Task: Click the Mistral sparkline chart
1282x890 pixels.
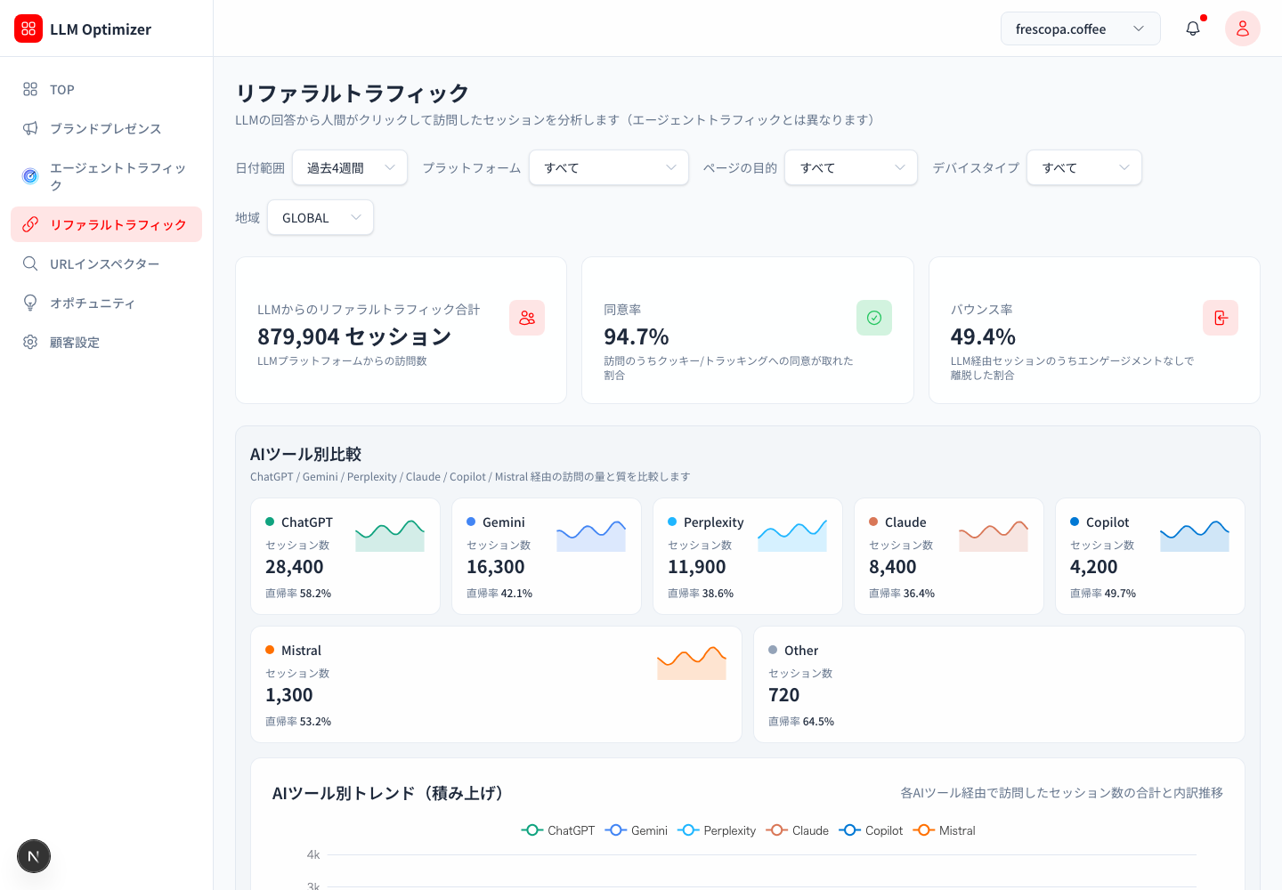Action: point(692,662)
